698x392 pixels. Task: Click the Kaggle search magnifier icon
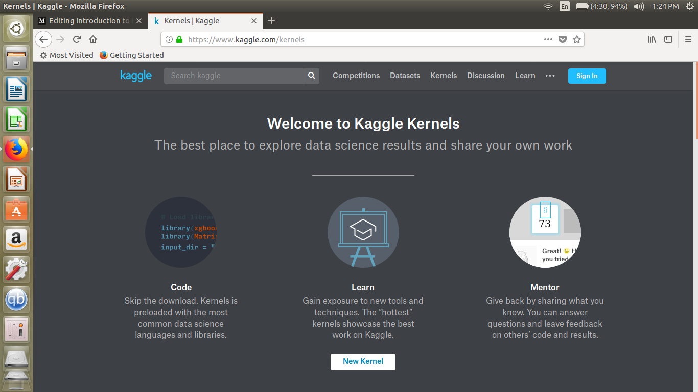coord(311,76)
